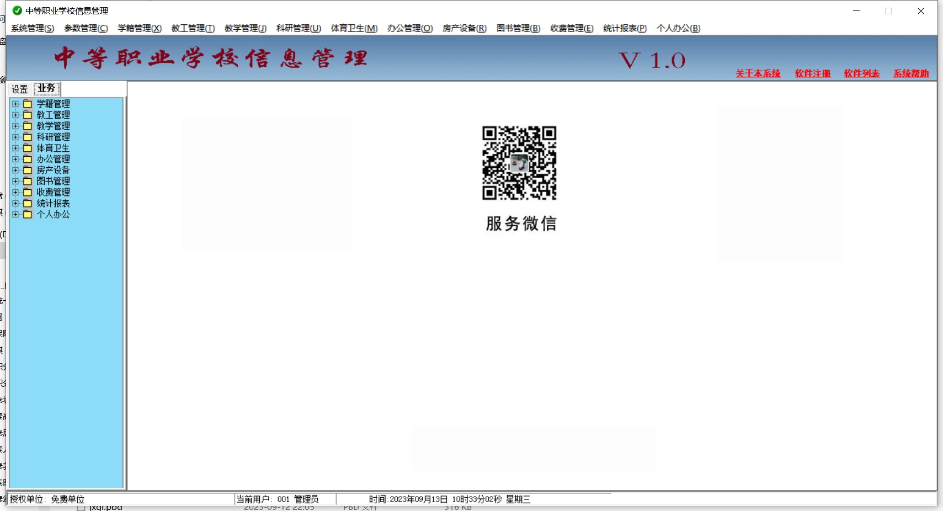This screenshot has width=943, height=511.
Task: Expand the 体育卫生 tree node
Action: (15, 148)
